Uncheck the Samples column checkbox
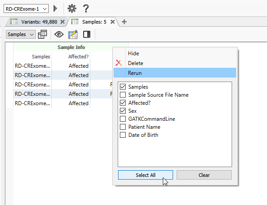 (x=123, y=87)
